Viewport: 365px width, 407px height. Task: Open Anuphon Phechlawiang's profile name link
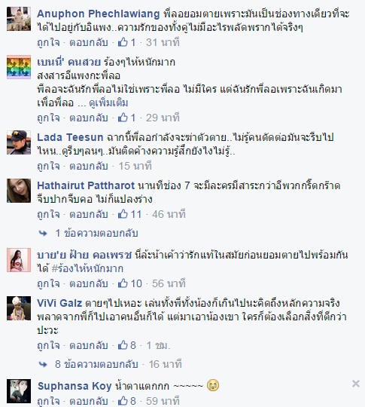[x=99, y=14]
